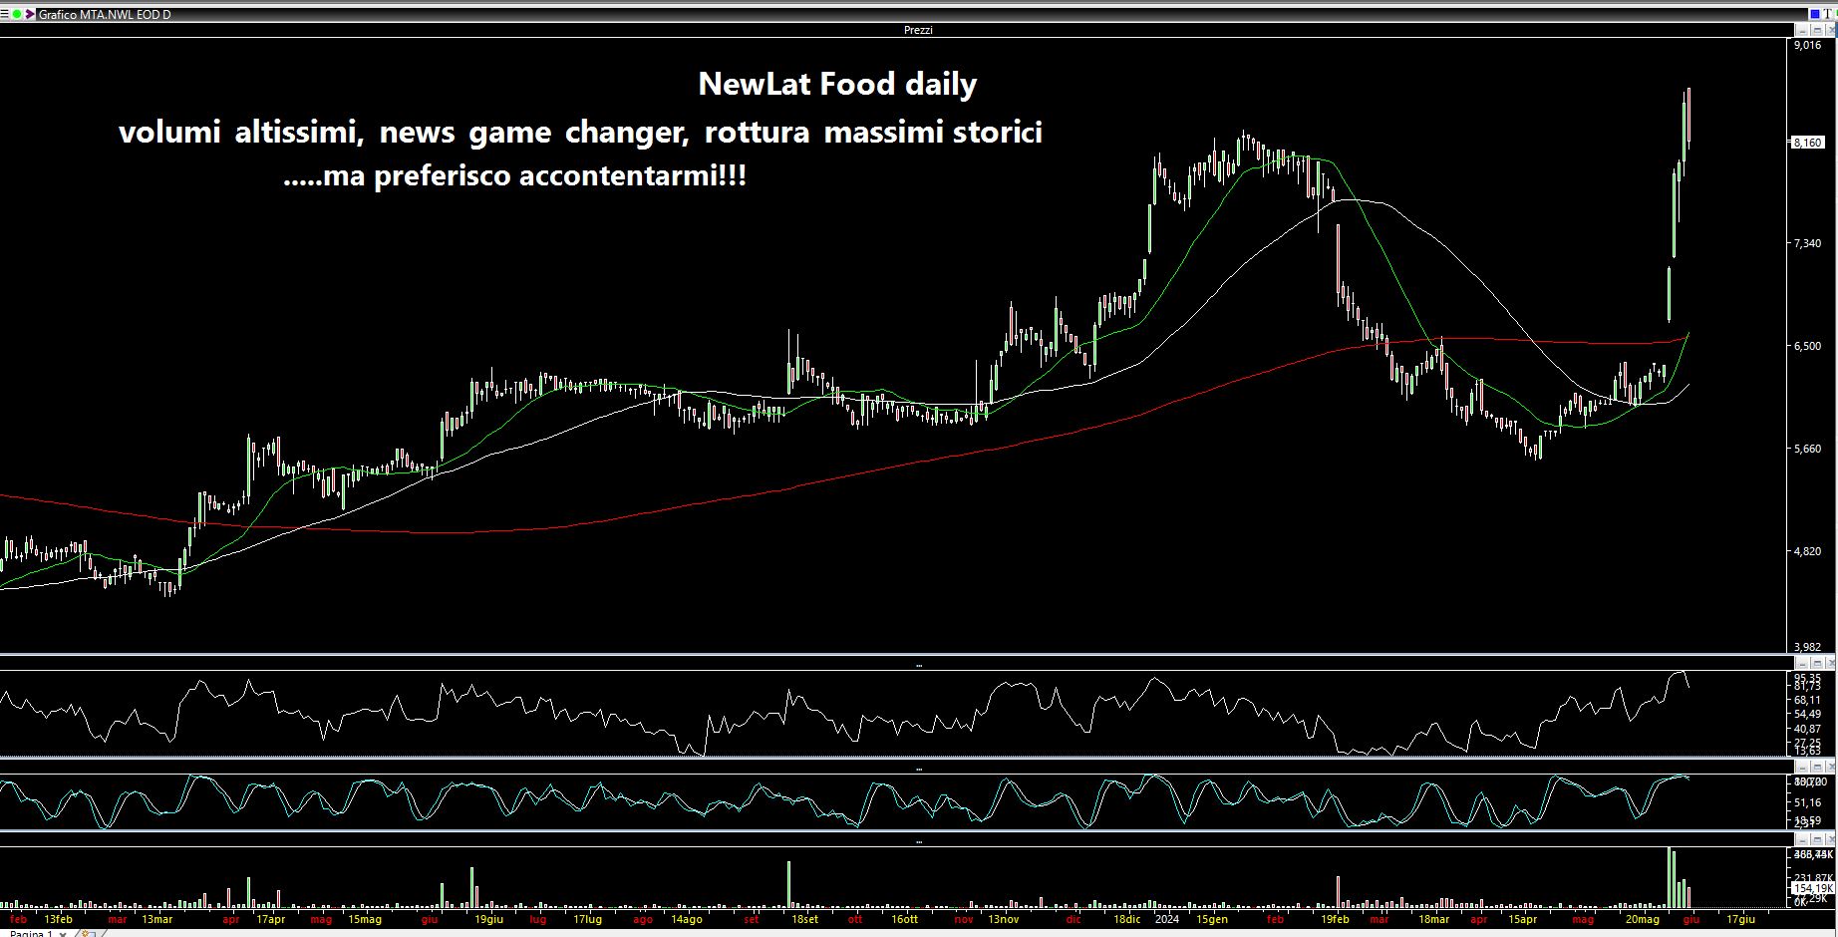Click the 7,340 price axis label

pos(1807,243)
